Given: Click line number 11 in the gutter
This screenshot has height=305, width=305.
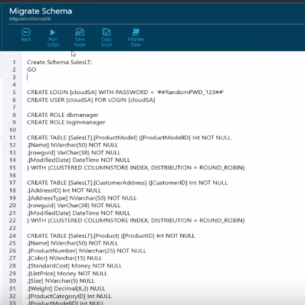Looking at the screenshot, I should (x=13, y=138).
